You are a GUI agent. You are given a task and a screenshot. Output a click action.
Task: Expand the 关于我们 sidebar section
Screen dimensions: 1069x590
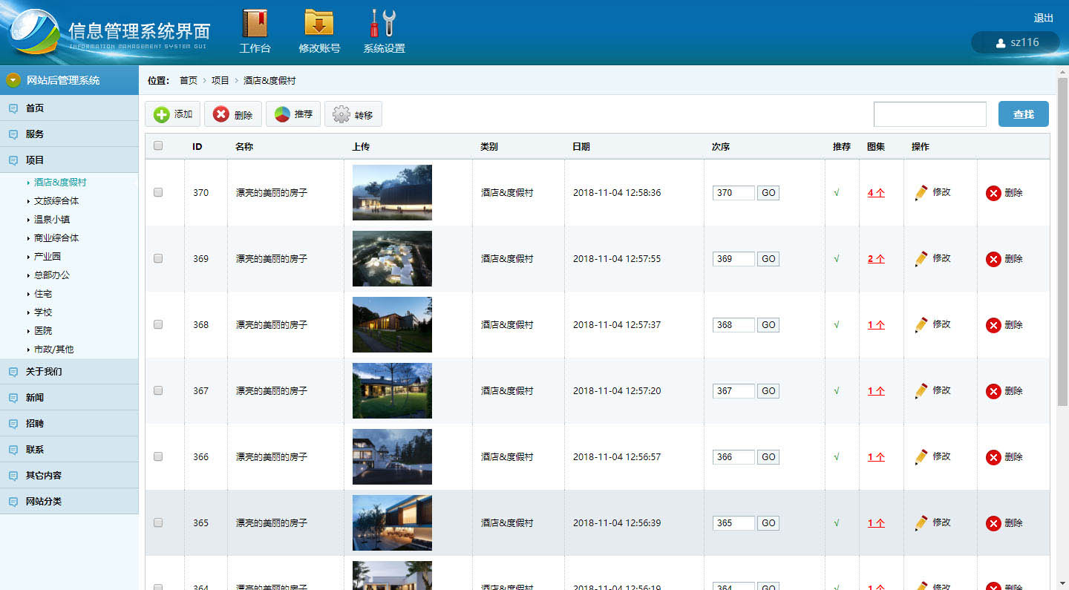point(69,372)
